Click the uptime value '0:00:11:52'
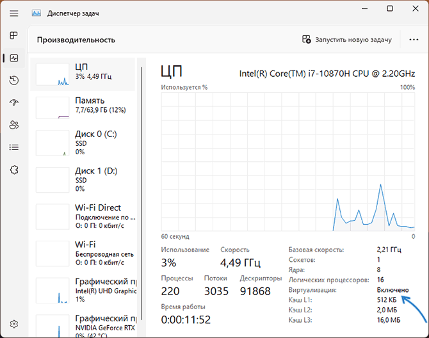The height and width of the screenshot is (338, 429). point(186,319)
